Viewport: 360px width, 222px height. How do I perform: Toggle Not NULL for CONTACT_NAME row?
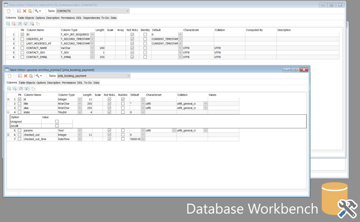(x=132, y=48)
